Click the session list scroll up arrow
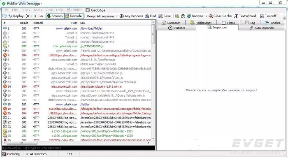This screenshot has width=288, height=158. tap(153, 22)
